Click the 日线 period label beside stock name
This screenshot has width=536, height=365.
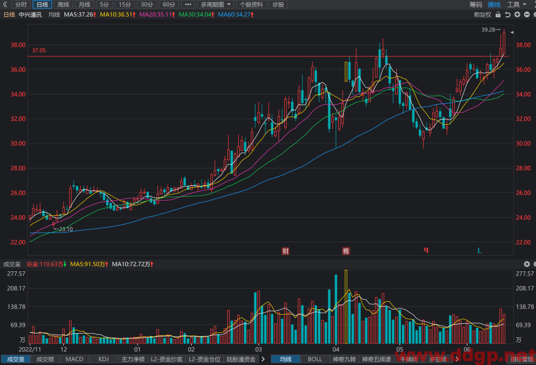point(9,15)
